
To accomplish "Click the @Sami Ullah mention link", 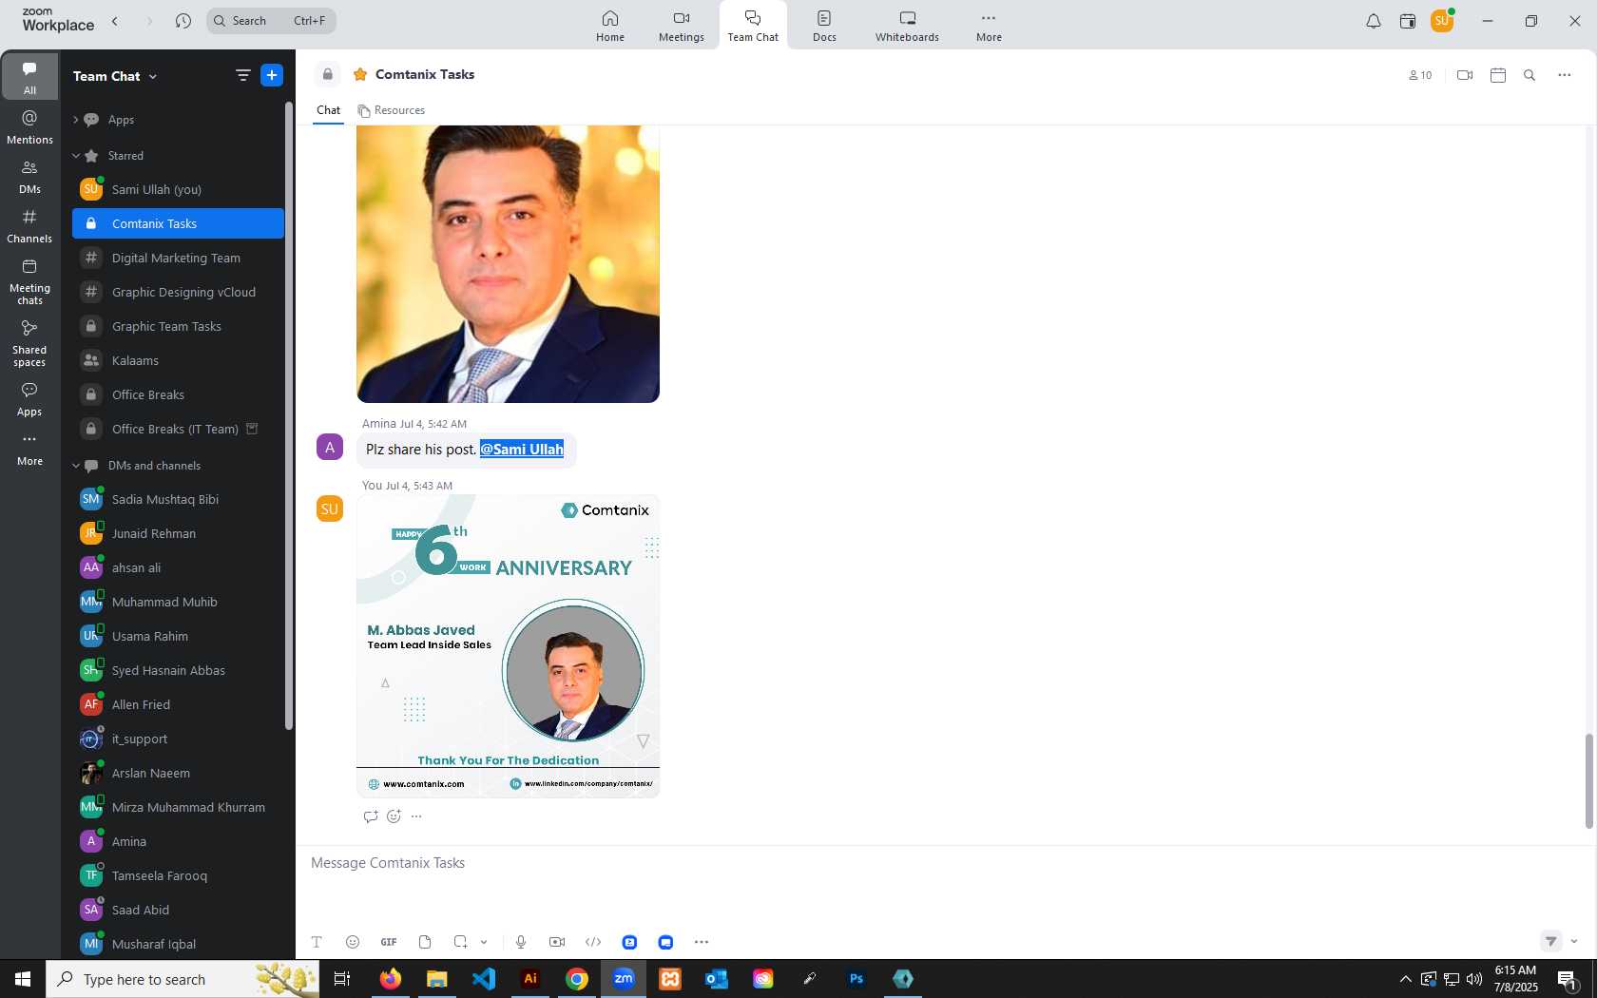I will [x=522, y=450].
